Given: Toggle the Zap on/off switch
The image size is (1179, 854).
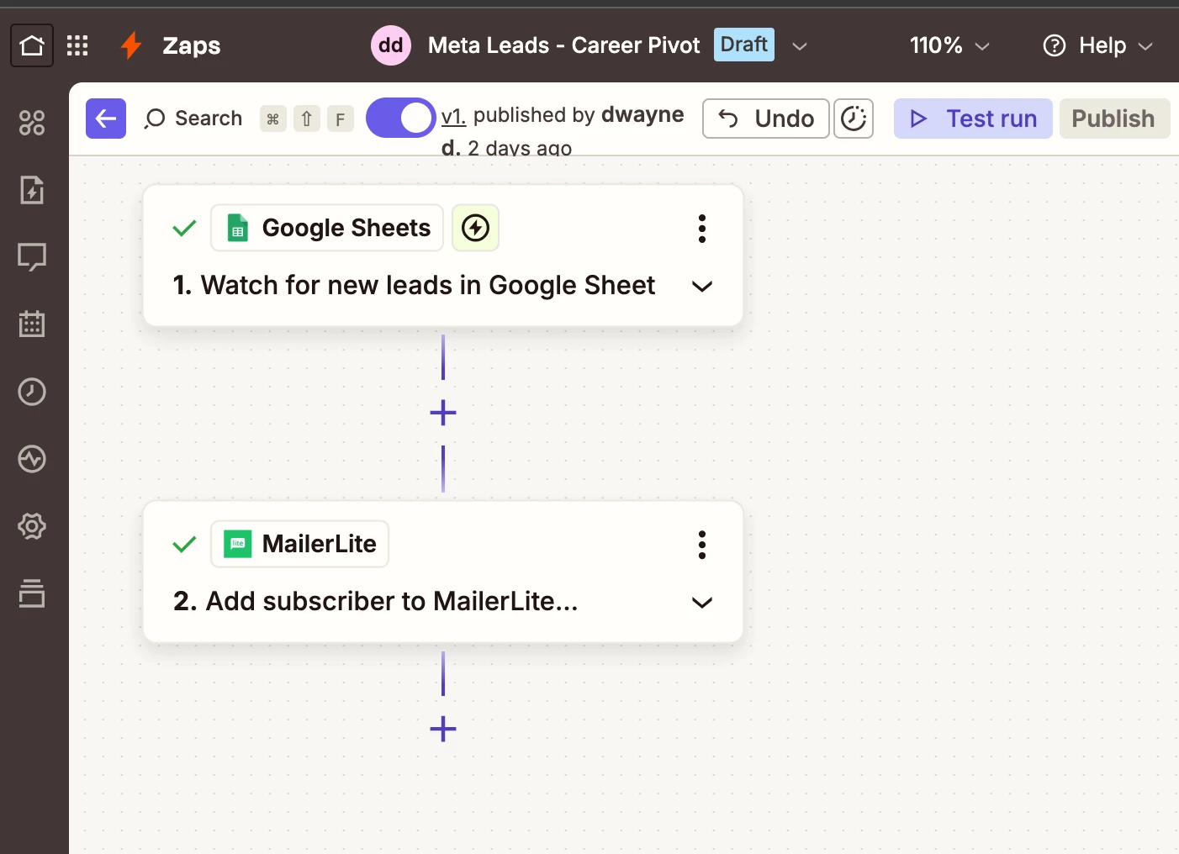Looking at the screenshot, I should point(401,119).
